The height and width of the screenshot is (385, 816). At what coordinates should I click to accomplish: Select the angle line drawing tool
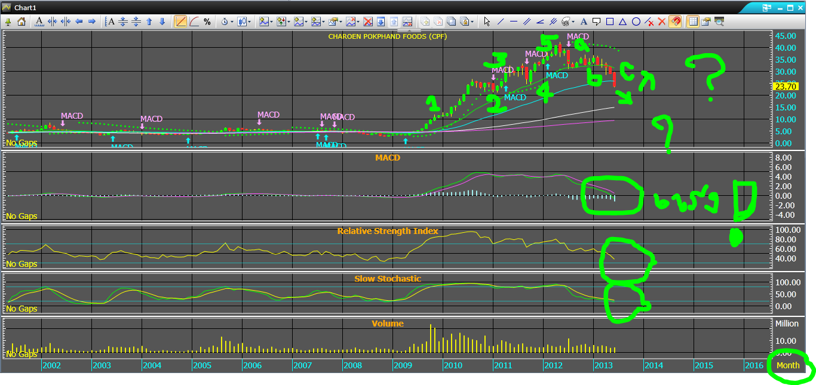540,21
